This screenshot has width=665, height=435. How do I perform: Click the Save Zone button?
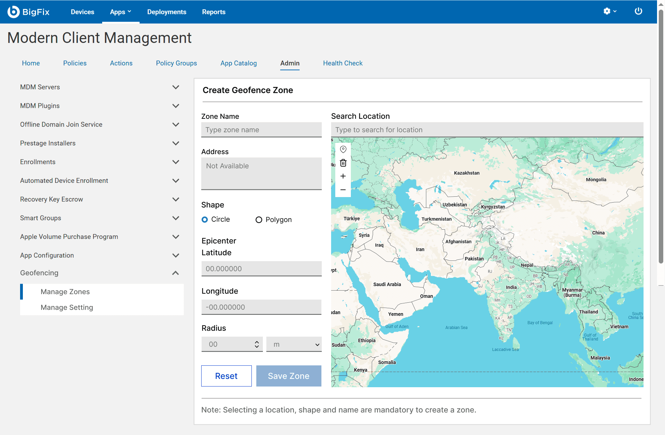[289, 376]
